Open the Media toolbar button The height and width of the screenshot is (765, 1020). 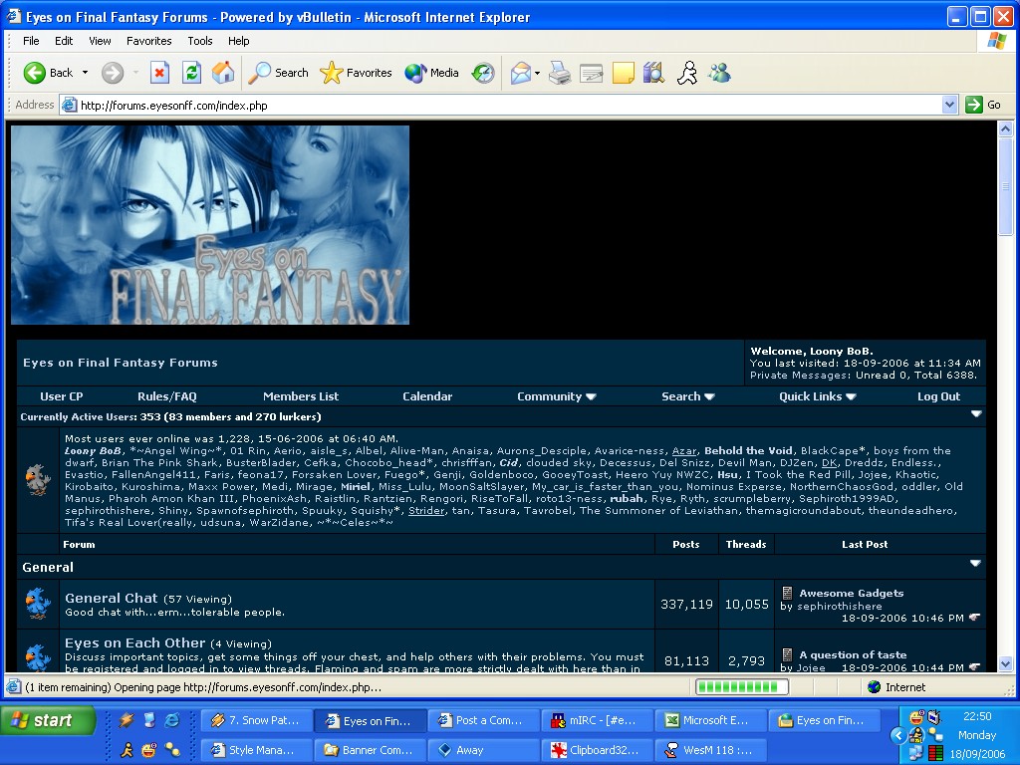point(432,73)
